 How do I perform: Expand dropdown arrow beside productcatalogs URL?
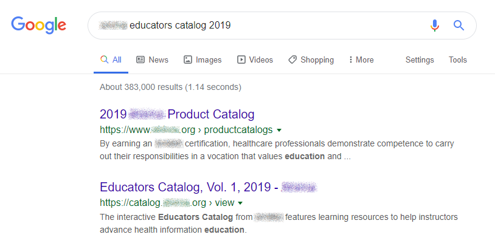[279, 130]
